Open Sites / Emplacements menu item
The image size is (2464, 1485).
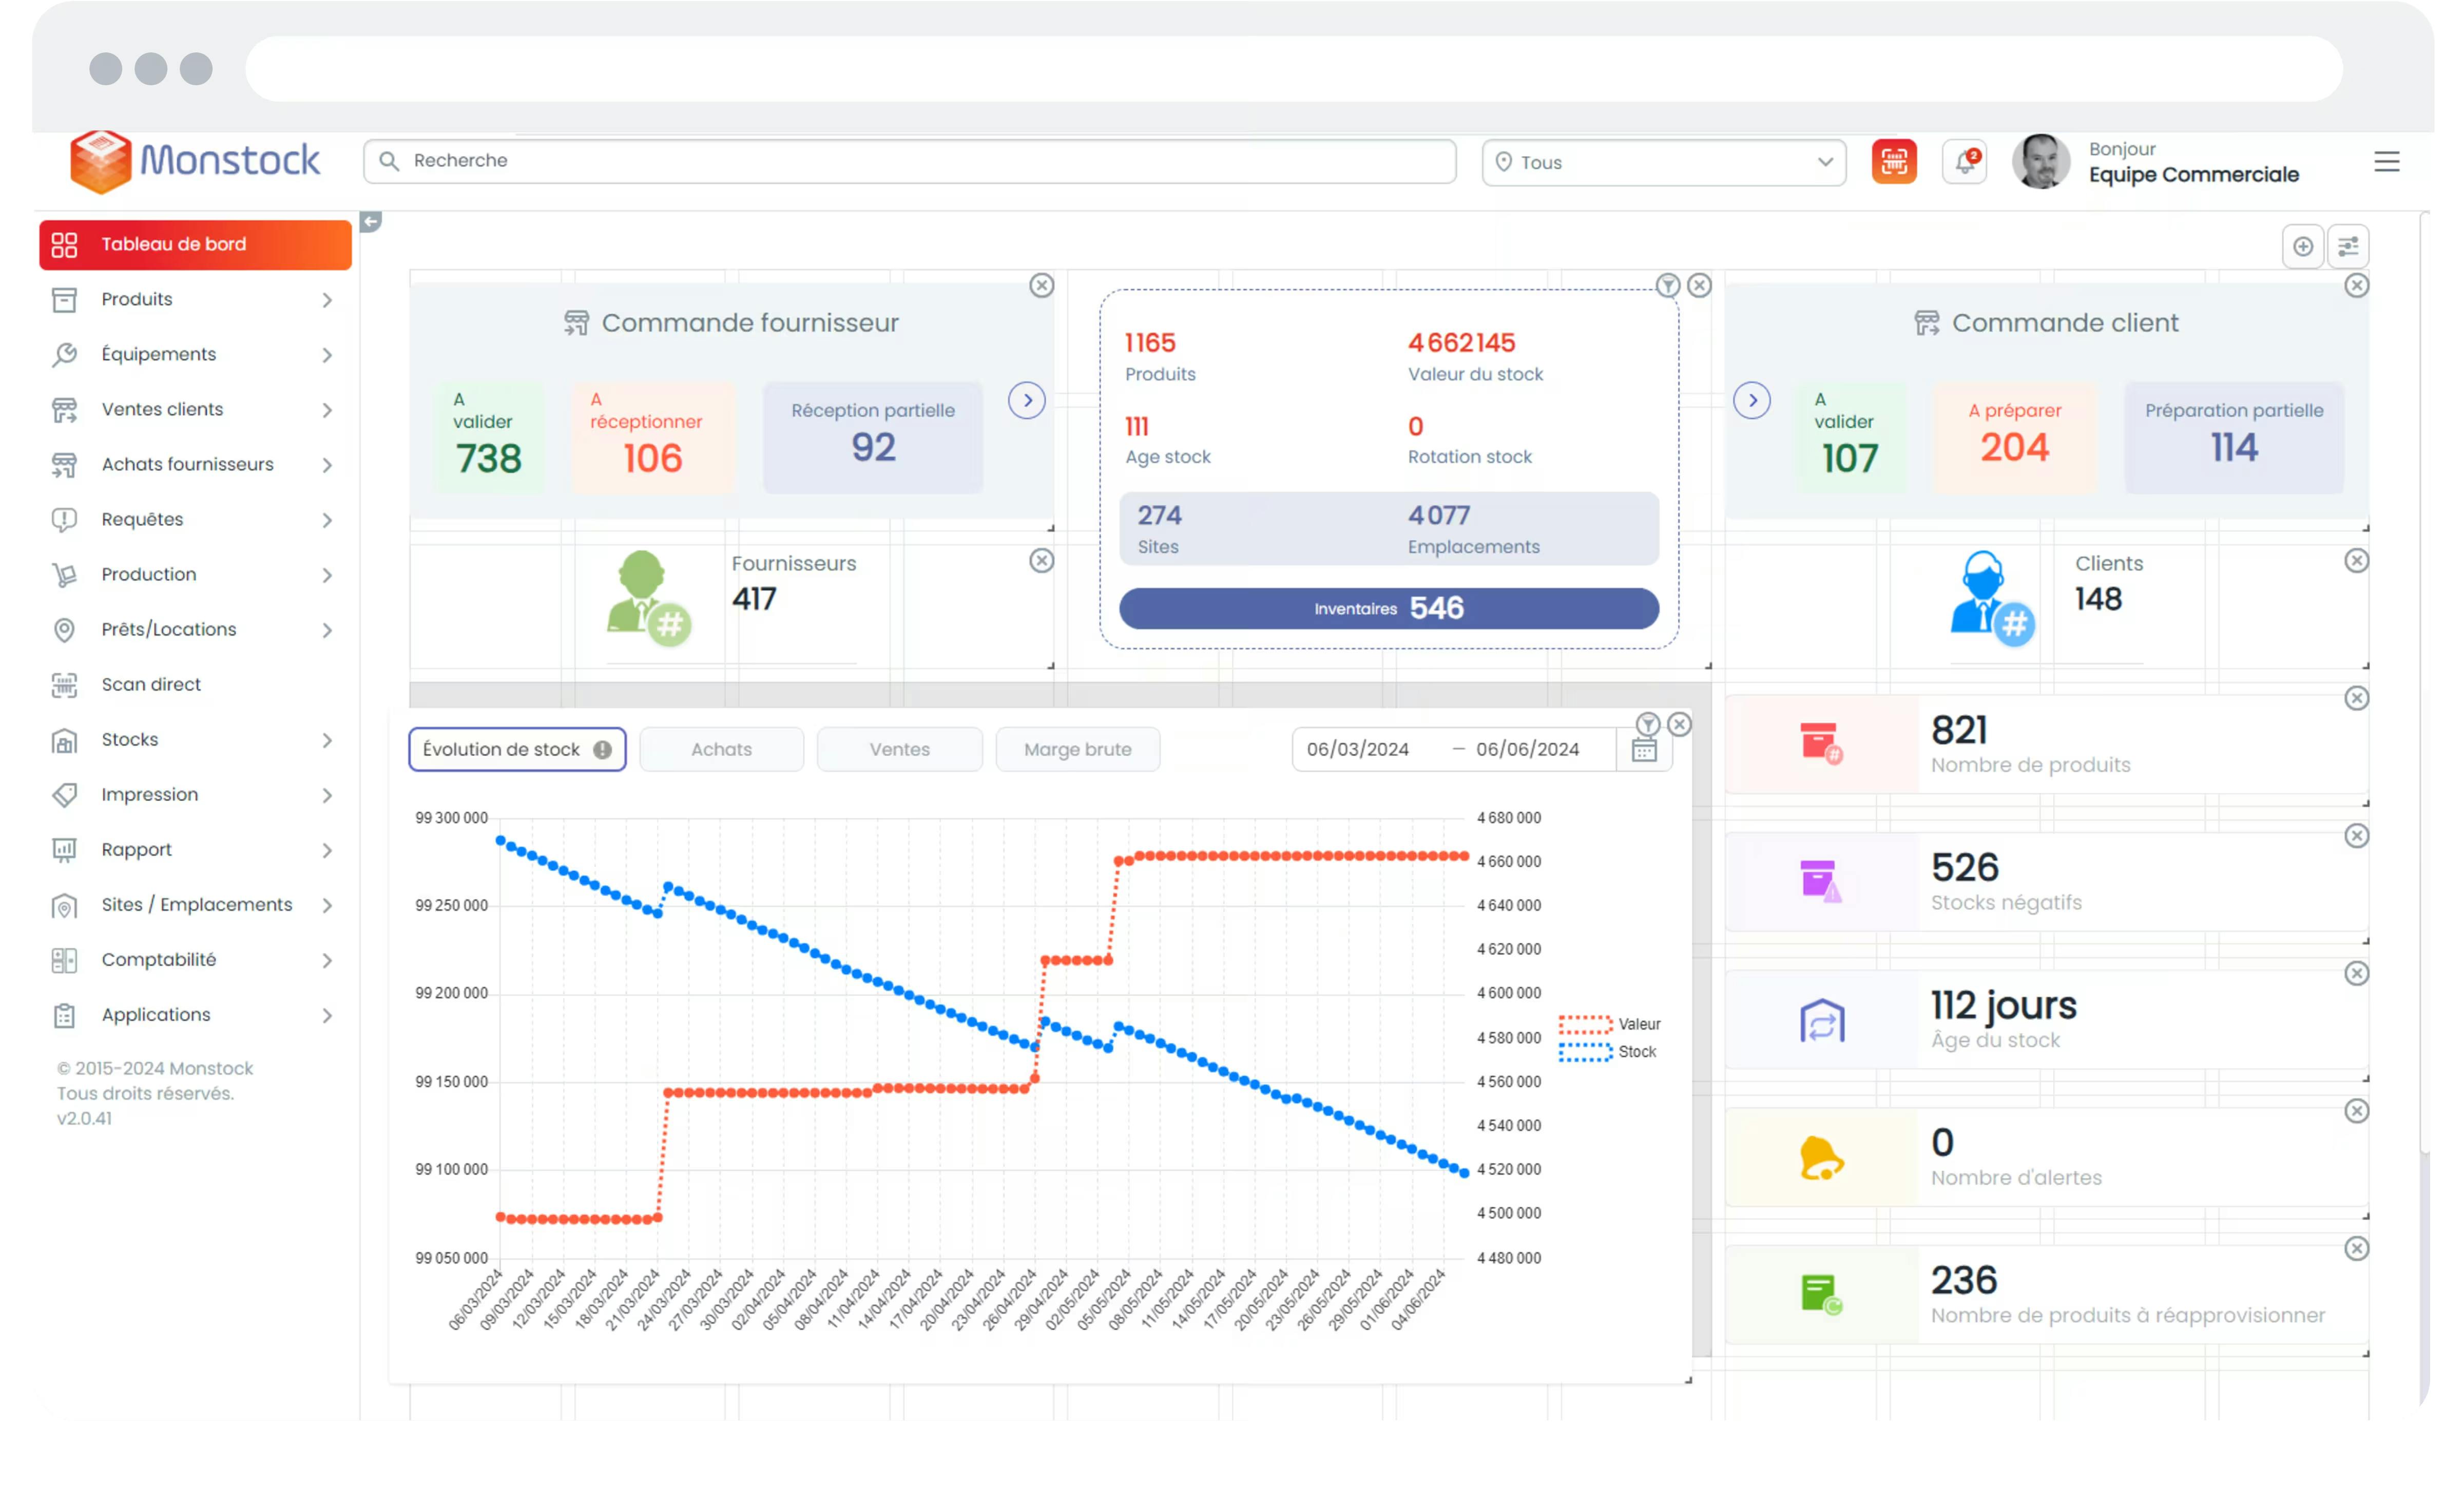(x=195, y=904)
